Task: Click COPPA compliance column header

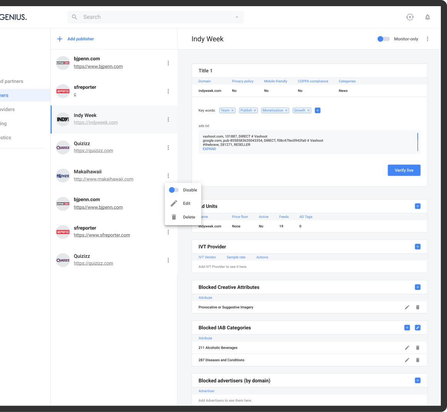Action: tap(313, 81)
